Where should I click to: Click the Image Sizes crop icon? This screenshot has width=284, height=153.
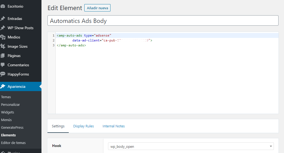click(3, 46)
